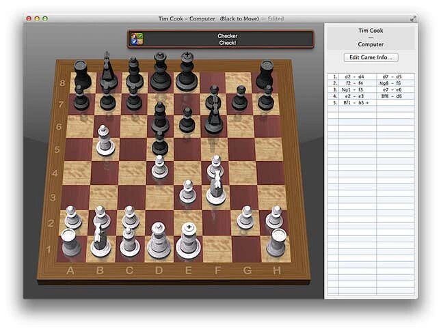Click the 'Computer' player name in side panel
Viewport: 441px width, 331px height.
(x=371, y=44)
